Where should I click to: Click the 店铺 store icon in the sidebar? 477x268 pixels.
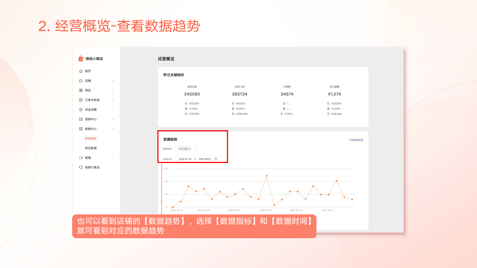click(x=81, y=81)
